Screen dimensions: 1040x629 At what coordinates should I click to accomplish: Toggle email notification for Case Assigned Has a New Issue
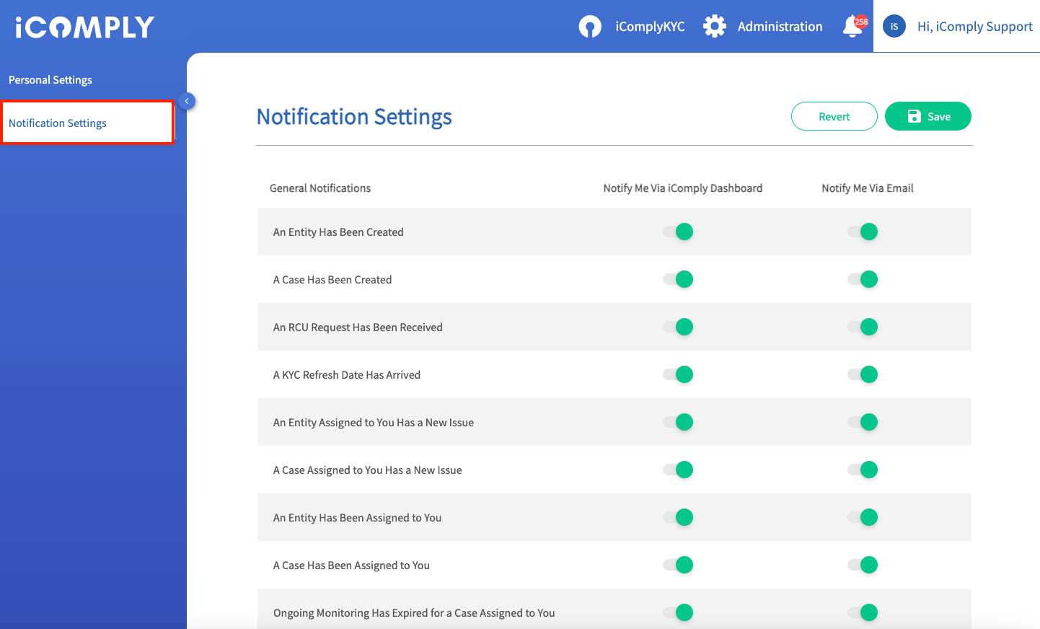[863, 470]
